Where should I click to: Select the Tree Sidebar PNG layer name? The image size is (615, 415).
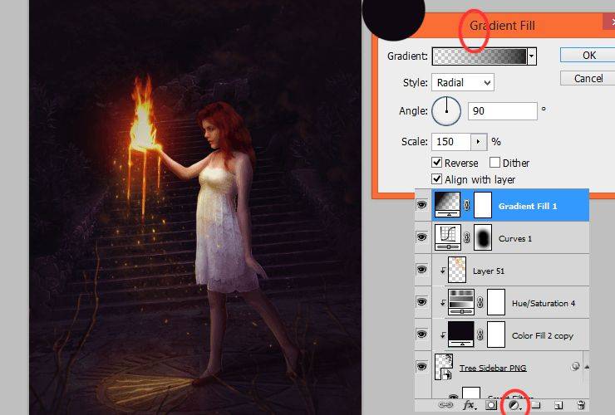point(493,368)
